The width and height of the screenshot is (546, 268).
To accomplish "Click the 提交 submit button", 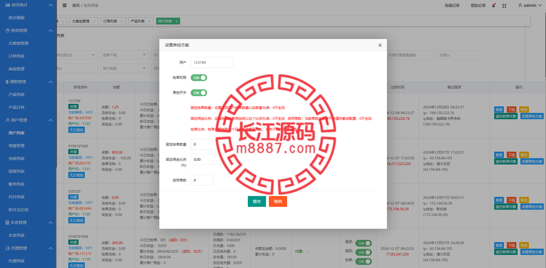I will point(257,201).
